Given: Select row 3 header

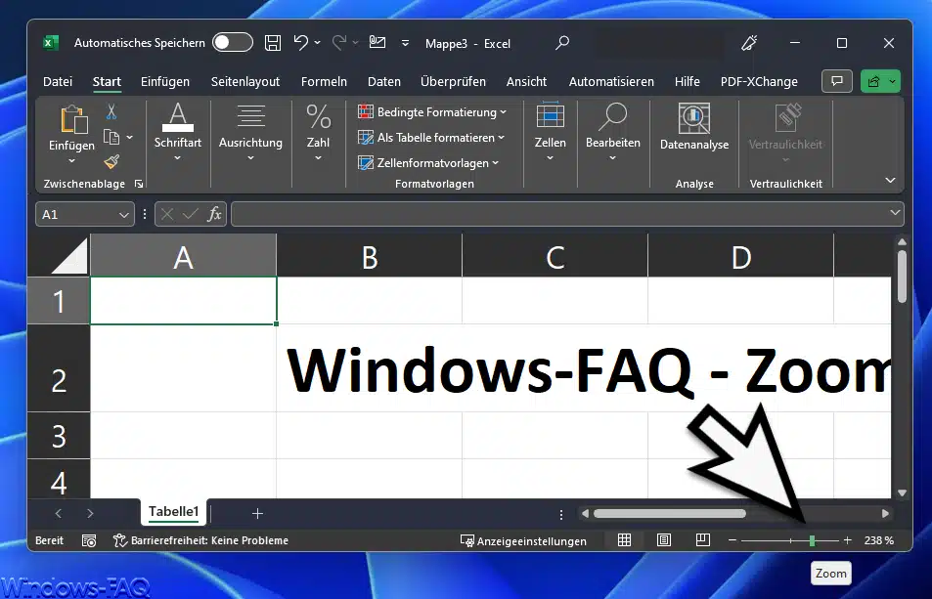Looking at the screenshot, I should coord(59,435).
